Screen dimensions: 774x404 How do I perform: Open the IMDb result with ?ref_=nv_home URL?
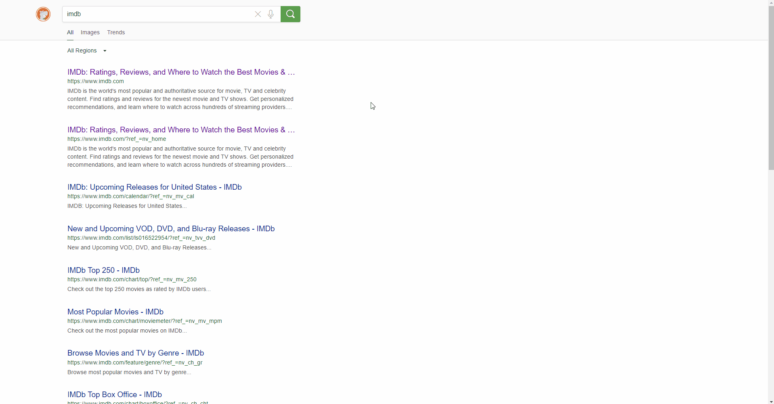pos(181,130)
